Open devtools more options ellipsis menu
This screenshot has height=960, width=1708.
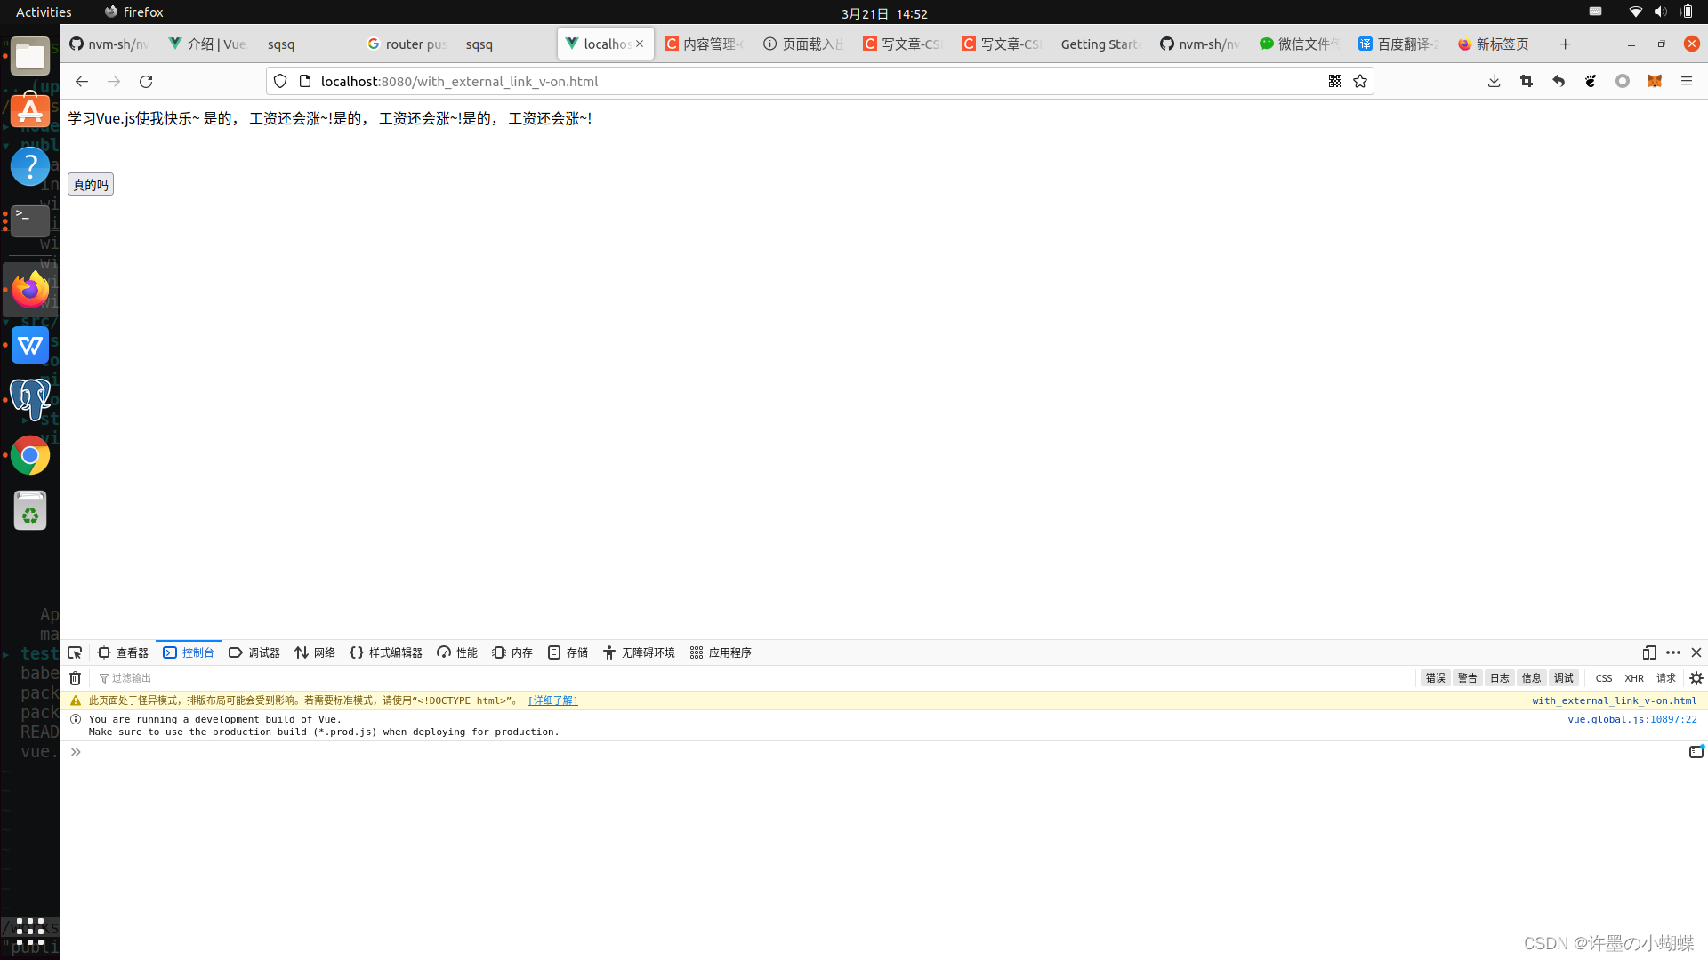[x=1673, y=652]
